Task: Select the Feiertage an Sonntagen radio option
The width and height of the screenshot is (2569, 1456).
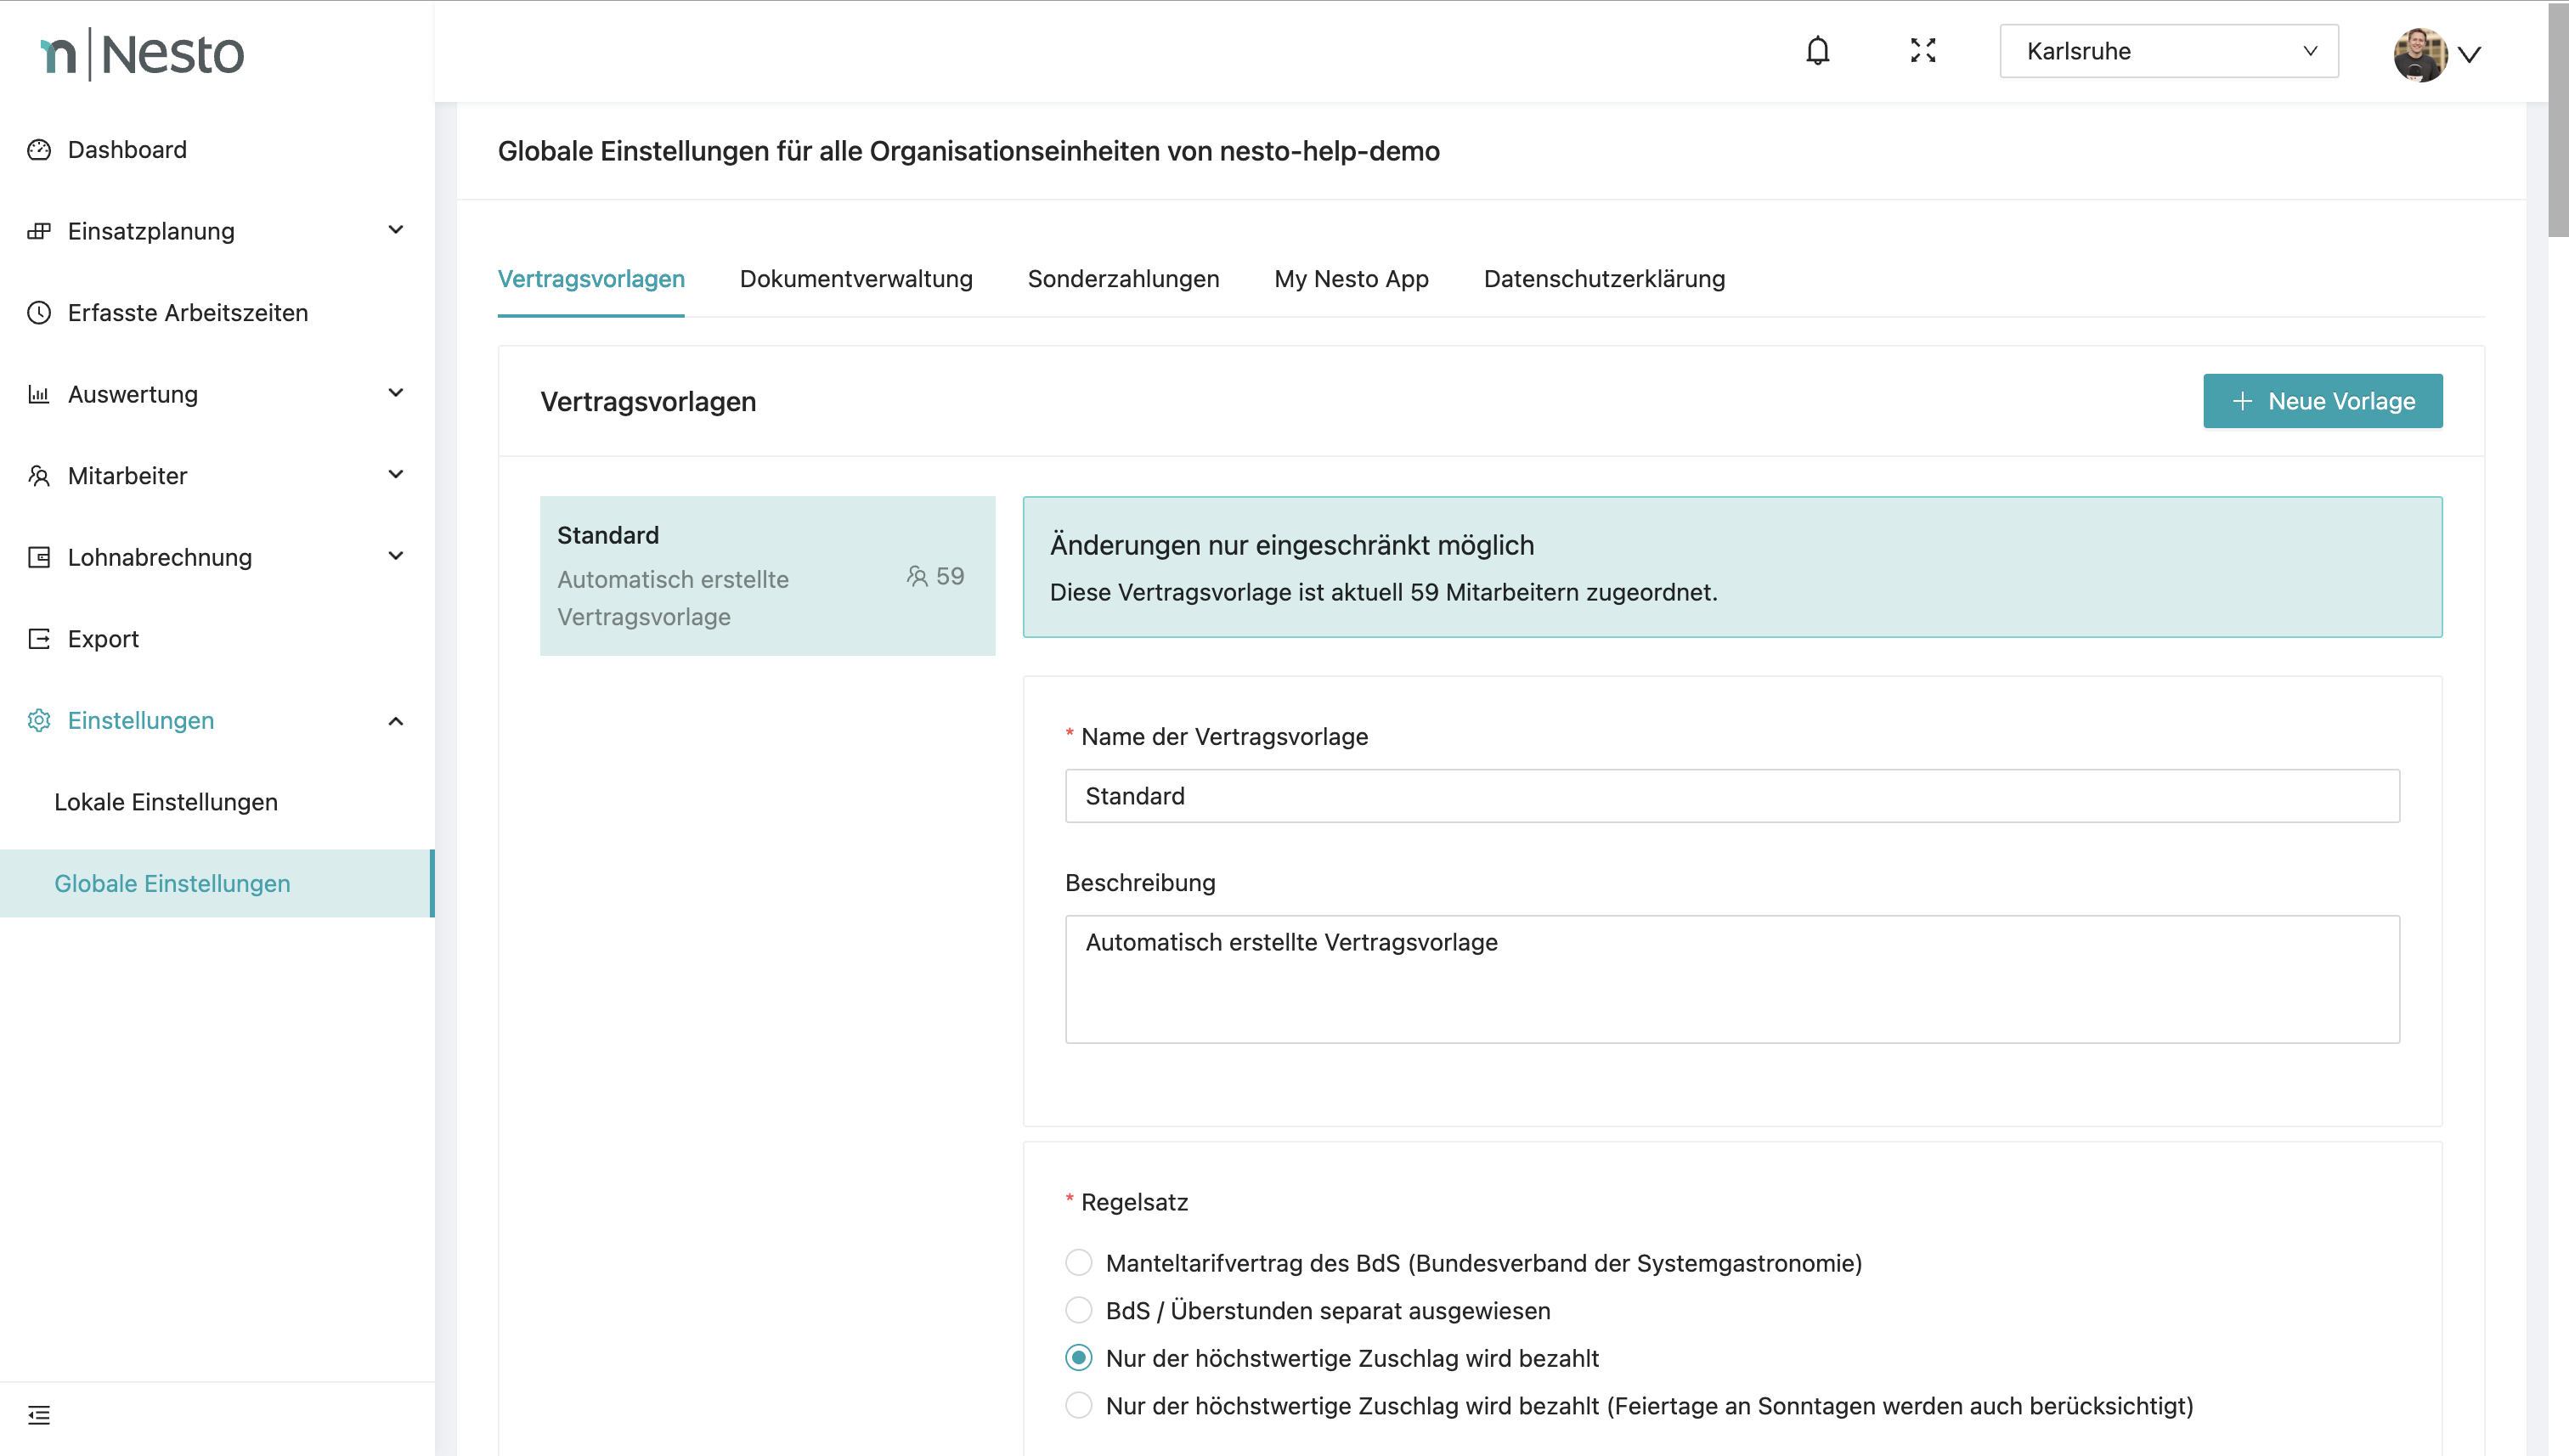Action: point(1078,1406)
